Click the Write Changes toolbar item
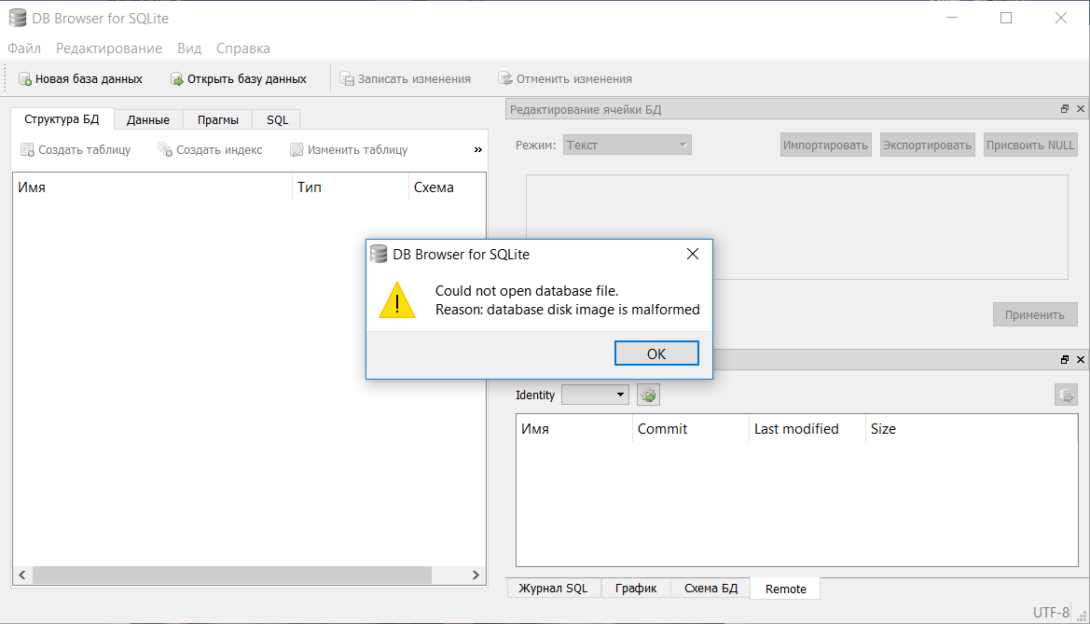Screen dimensions: 1090x624 point(406,79)
